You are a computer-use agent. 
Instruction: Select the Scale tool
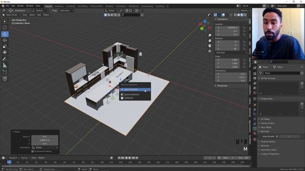coord(5,46)
